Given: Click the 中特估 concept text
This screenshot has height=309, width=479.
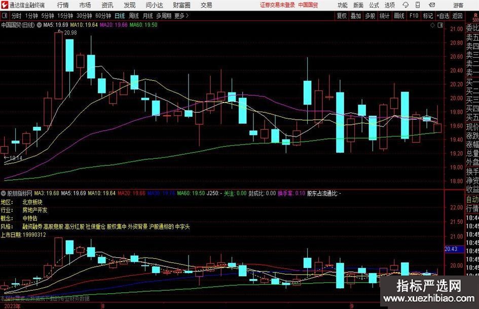Looking at the screenshot, I should (x=30, y=219).
